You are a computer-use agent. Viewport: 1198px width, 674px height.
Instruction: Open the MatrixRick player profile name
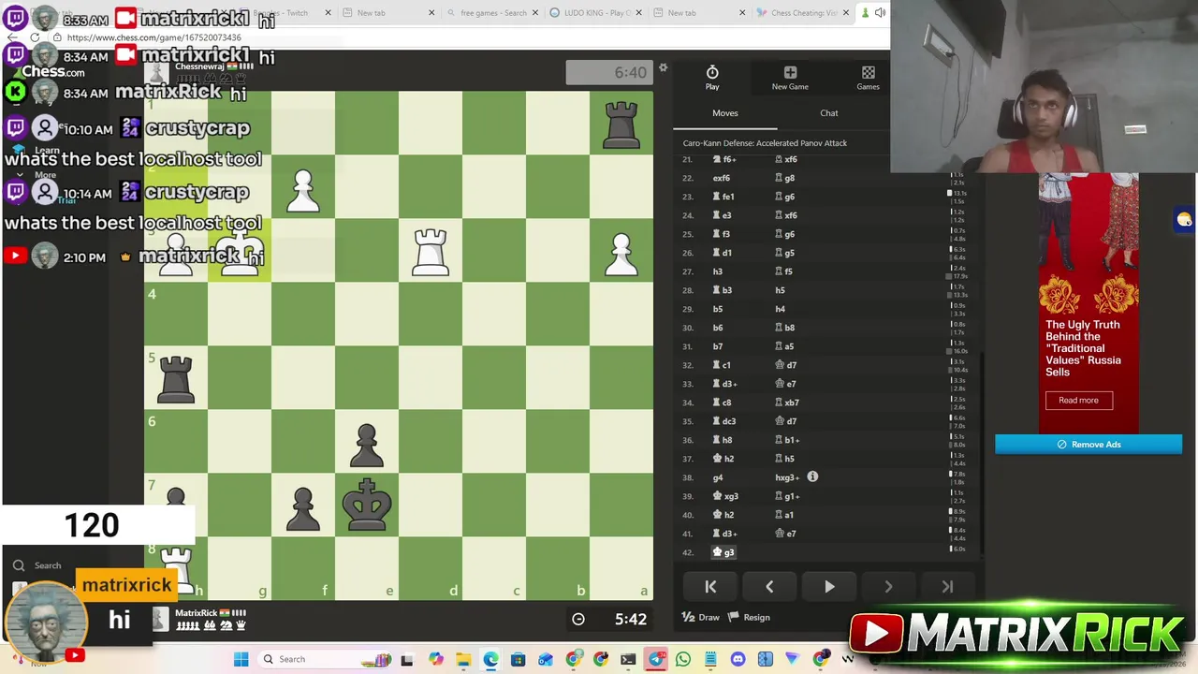click(x=196, y=613)
